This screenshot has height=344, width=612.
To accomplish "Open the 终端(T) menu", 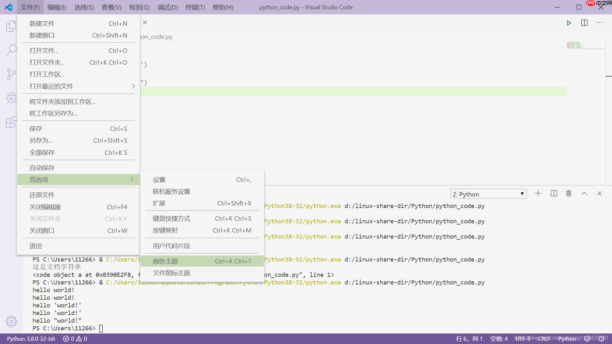I will coord(195,7).
